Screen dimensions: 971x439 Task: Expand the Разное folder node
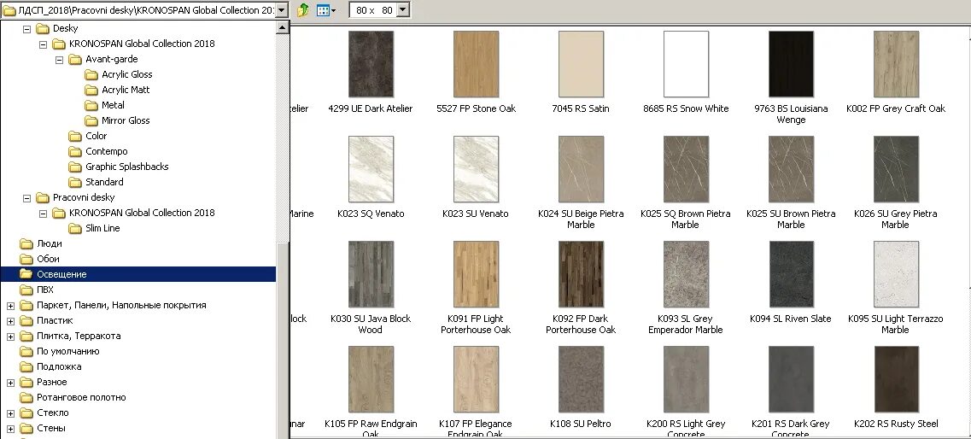(10, 383)
